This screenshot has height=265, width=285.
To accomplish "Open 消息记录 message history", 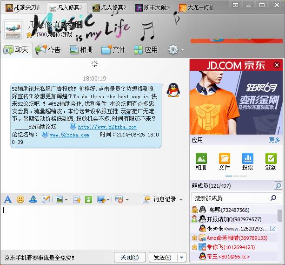I will tap(160, 199).
